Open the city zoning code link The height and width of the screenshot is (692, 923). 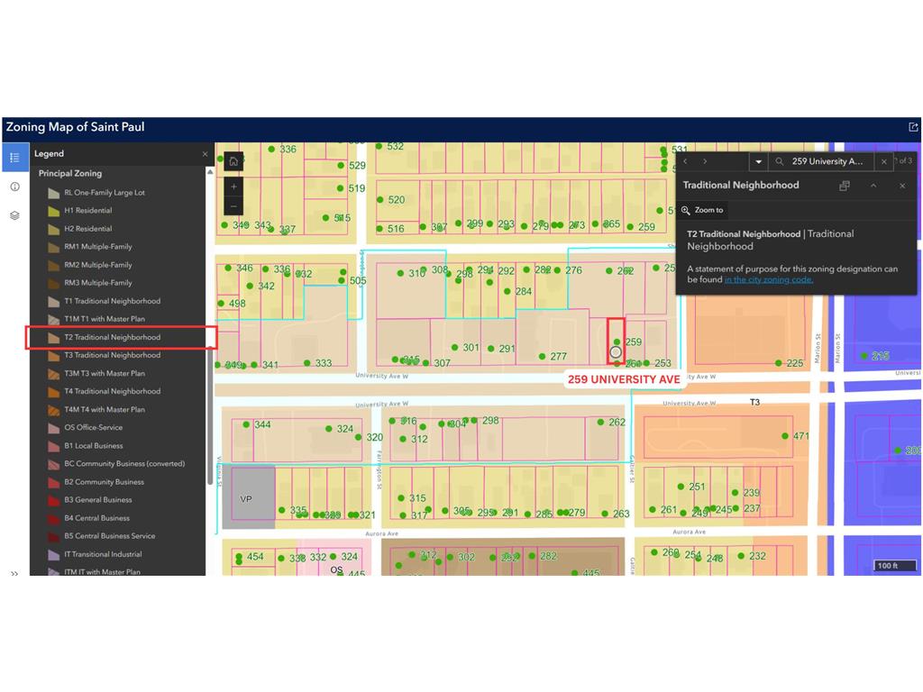pyautogui.click(x=768, y=279)
